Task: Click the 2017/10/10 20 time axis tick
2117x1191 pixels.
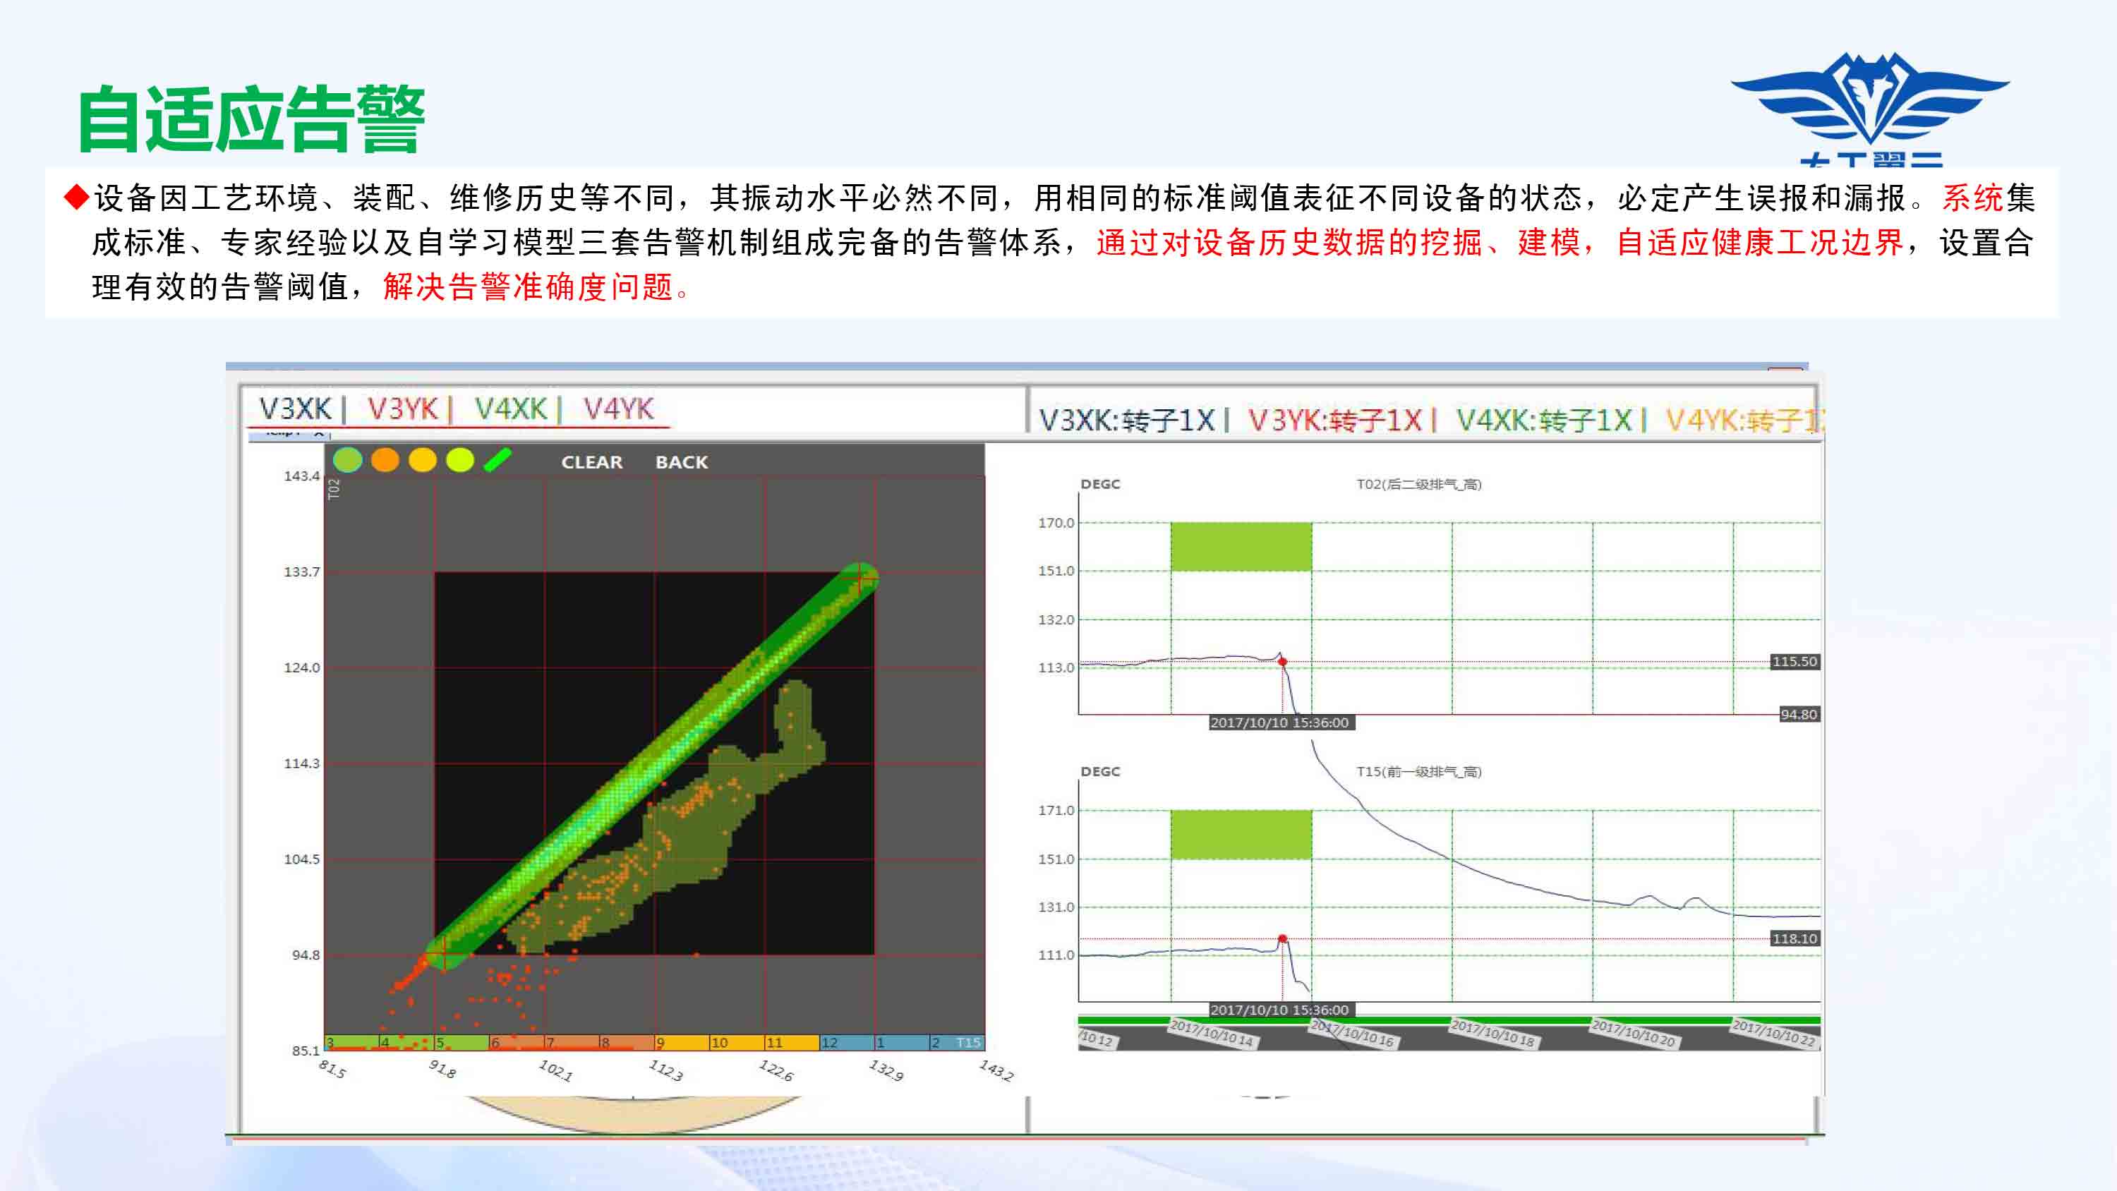Action: pyautogui.click(x=1634, y=1033)
